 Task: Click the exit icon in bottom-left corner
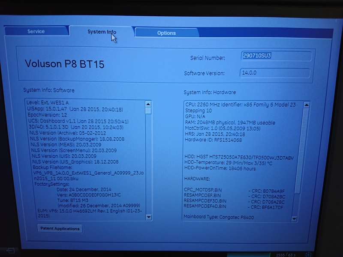coord(10,251)
